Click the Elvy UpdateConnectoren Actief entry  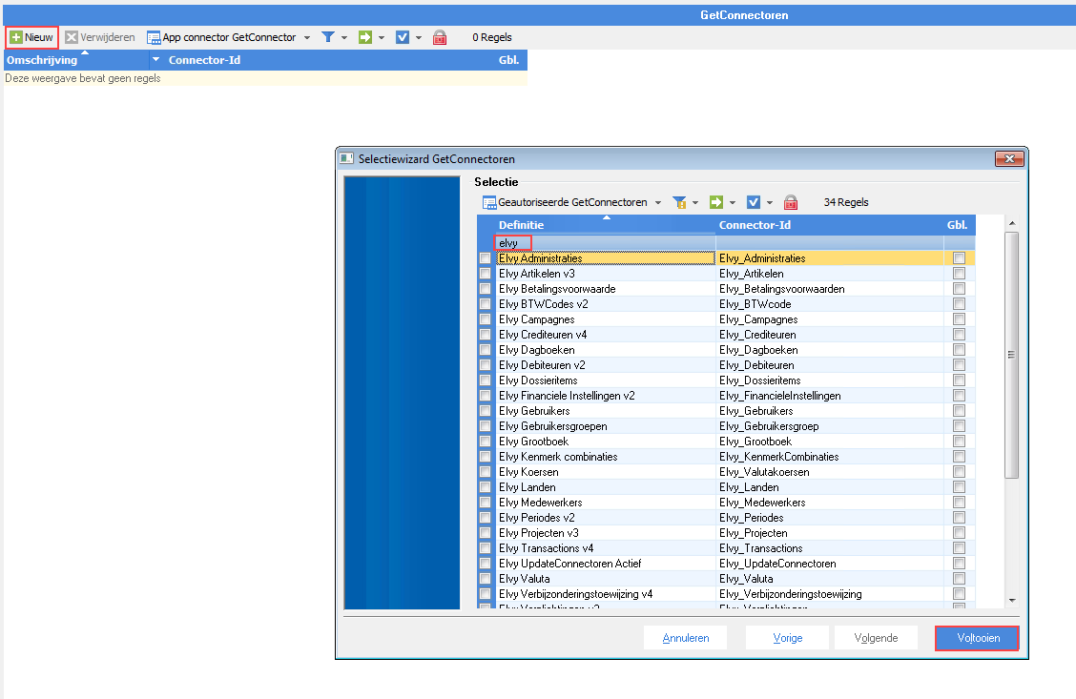pos(569,564)
